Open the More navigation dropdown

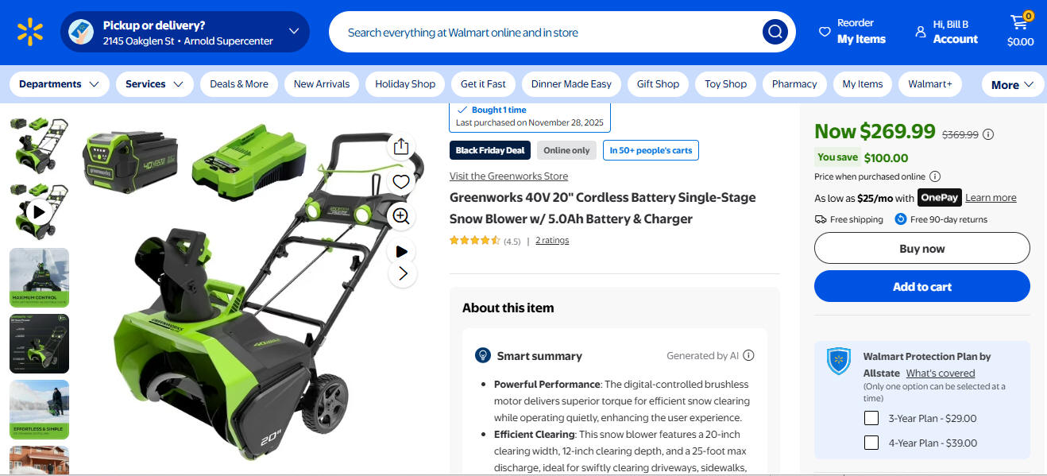click(1013, 84)
